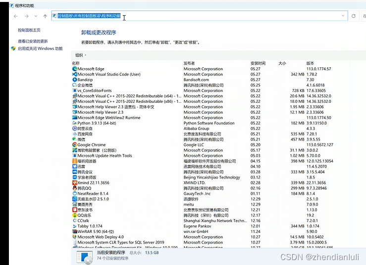Click the 当前安装的程序 status icon
Image resolution: width=366 pixels, height=265 pixels.
(84, 257)
